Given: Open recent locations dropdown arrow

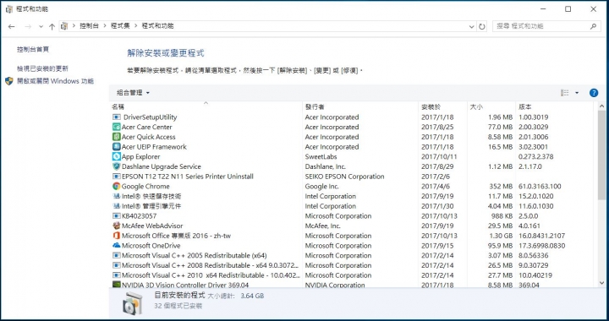Looking at the screenshot, I should 41,26.
